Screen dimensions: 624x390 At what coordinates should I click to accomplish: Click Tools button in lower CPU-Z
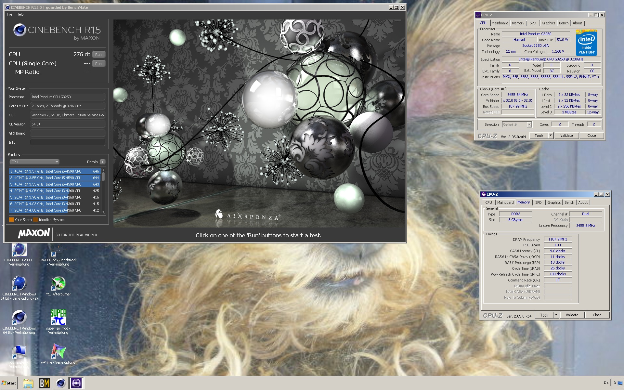coord(544,315)
